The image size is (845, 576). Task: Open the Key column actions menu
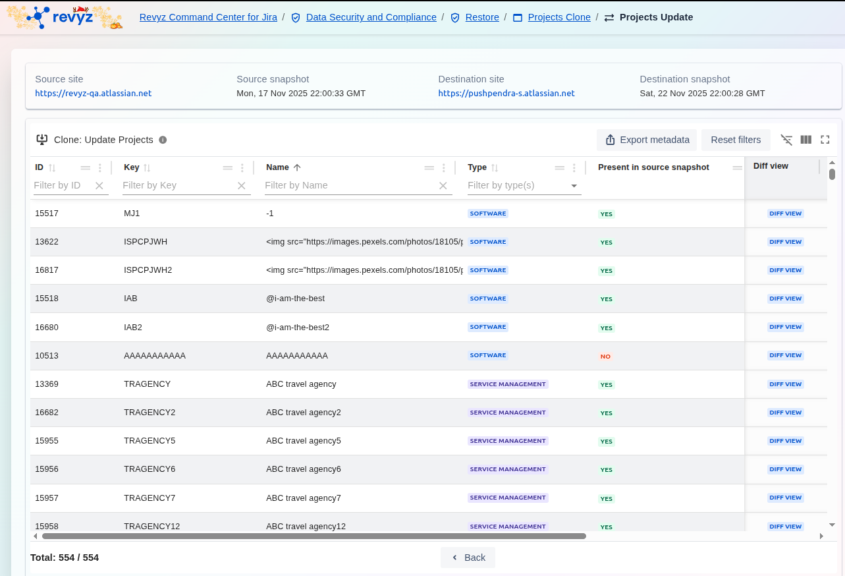click(242, 168)
